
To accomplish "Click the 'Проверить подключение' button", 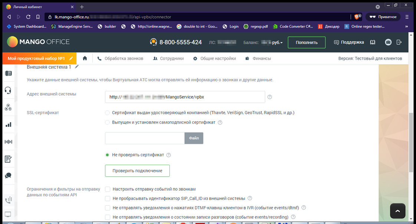I will pyautogui.click(x=137, y=171).
